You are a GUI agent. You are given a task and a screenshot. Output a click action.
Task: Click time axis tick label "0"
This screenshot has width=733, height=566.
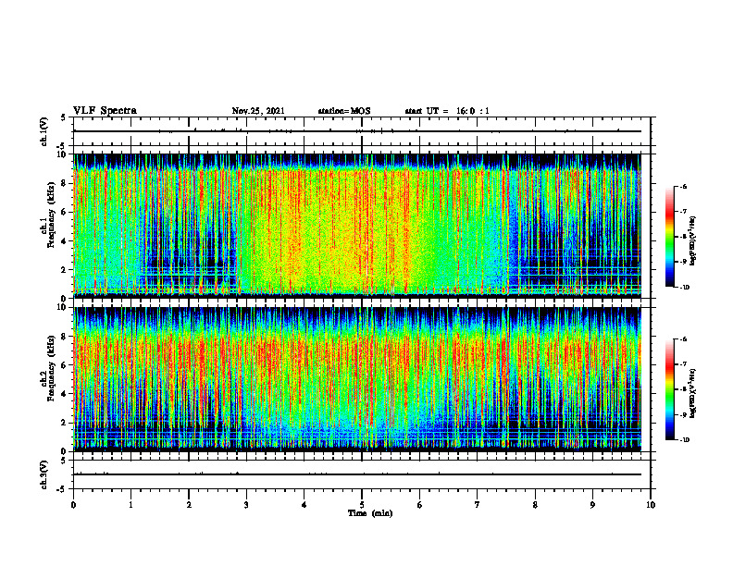[x=73, y=505]
